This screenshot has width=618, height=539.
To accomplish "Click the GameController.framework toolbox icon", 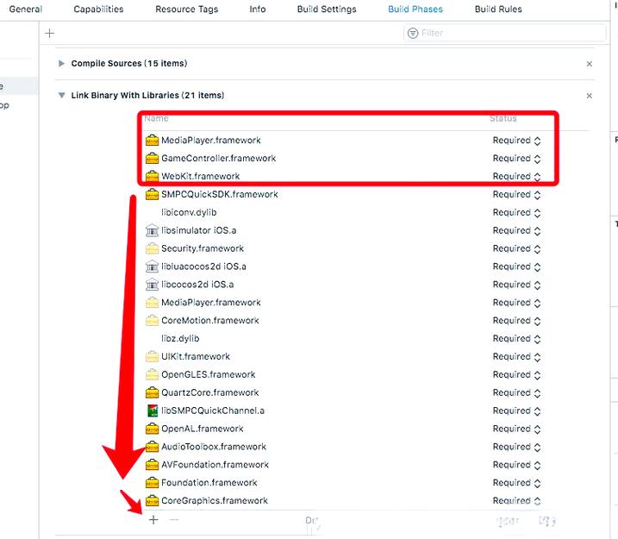I will (152, 159).
